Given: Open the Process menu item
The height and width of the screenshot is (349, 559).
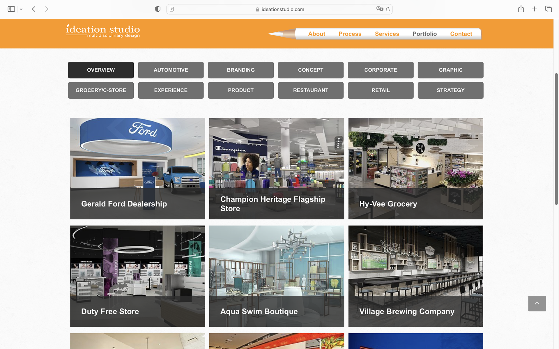Looking at the screenshot, I should (350, 34).
